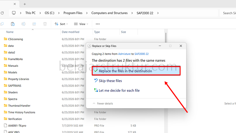Click green checkmark icon on Replace option

coord(96,71)
